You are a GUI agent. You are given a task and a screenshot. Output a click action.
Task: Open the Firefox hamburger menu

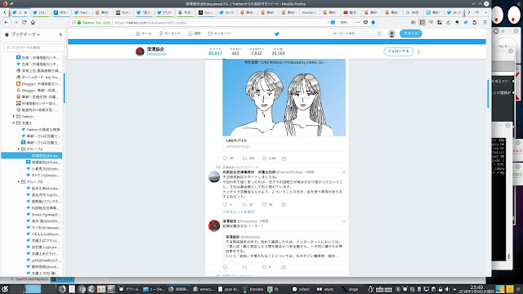(x=485, y=22)
